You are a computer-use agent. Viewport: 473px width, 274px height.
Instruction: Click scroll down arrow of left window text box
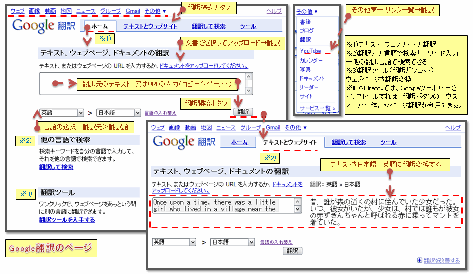[249, 90]
